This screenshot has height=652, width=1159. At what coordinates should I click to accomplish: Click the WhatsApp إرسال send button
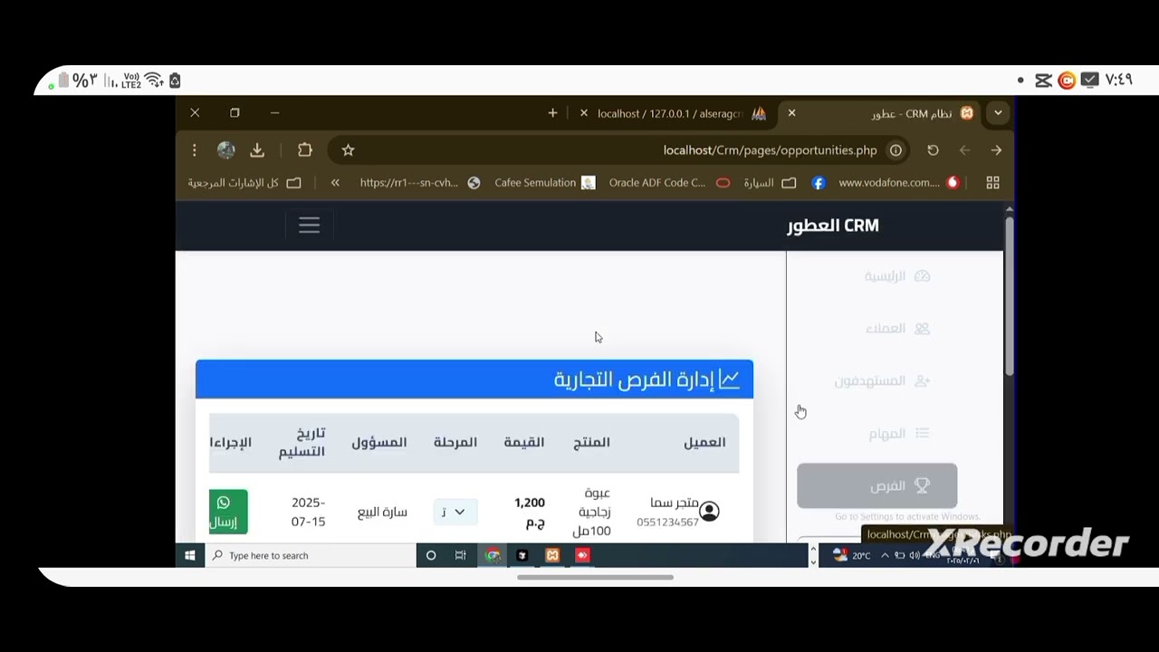228,512
